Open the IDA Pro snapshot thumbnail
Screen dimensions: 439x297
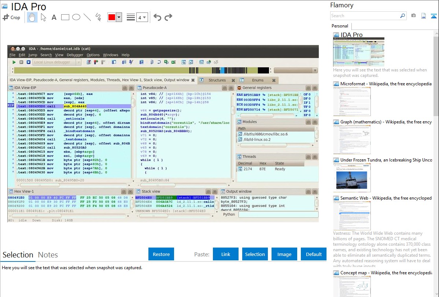[359, 52]
